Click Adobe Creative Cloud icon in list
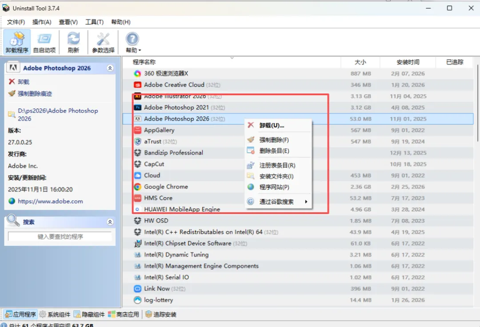 (x=137, y=85)
